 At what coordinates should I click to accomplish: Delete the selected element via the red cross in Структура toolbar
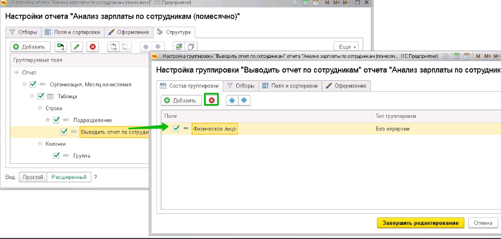pyautogui.click(x=92, y=47)
